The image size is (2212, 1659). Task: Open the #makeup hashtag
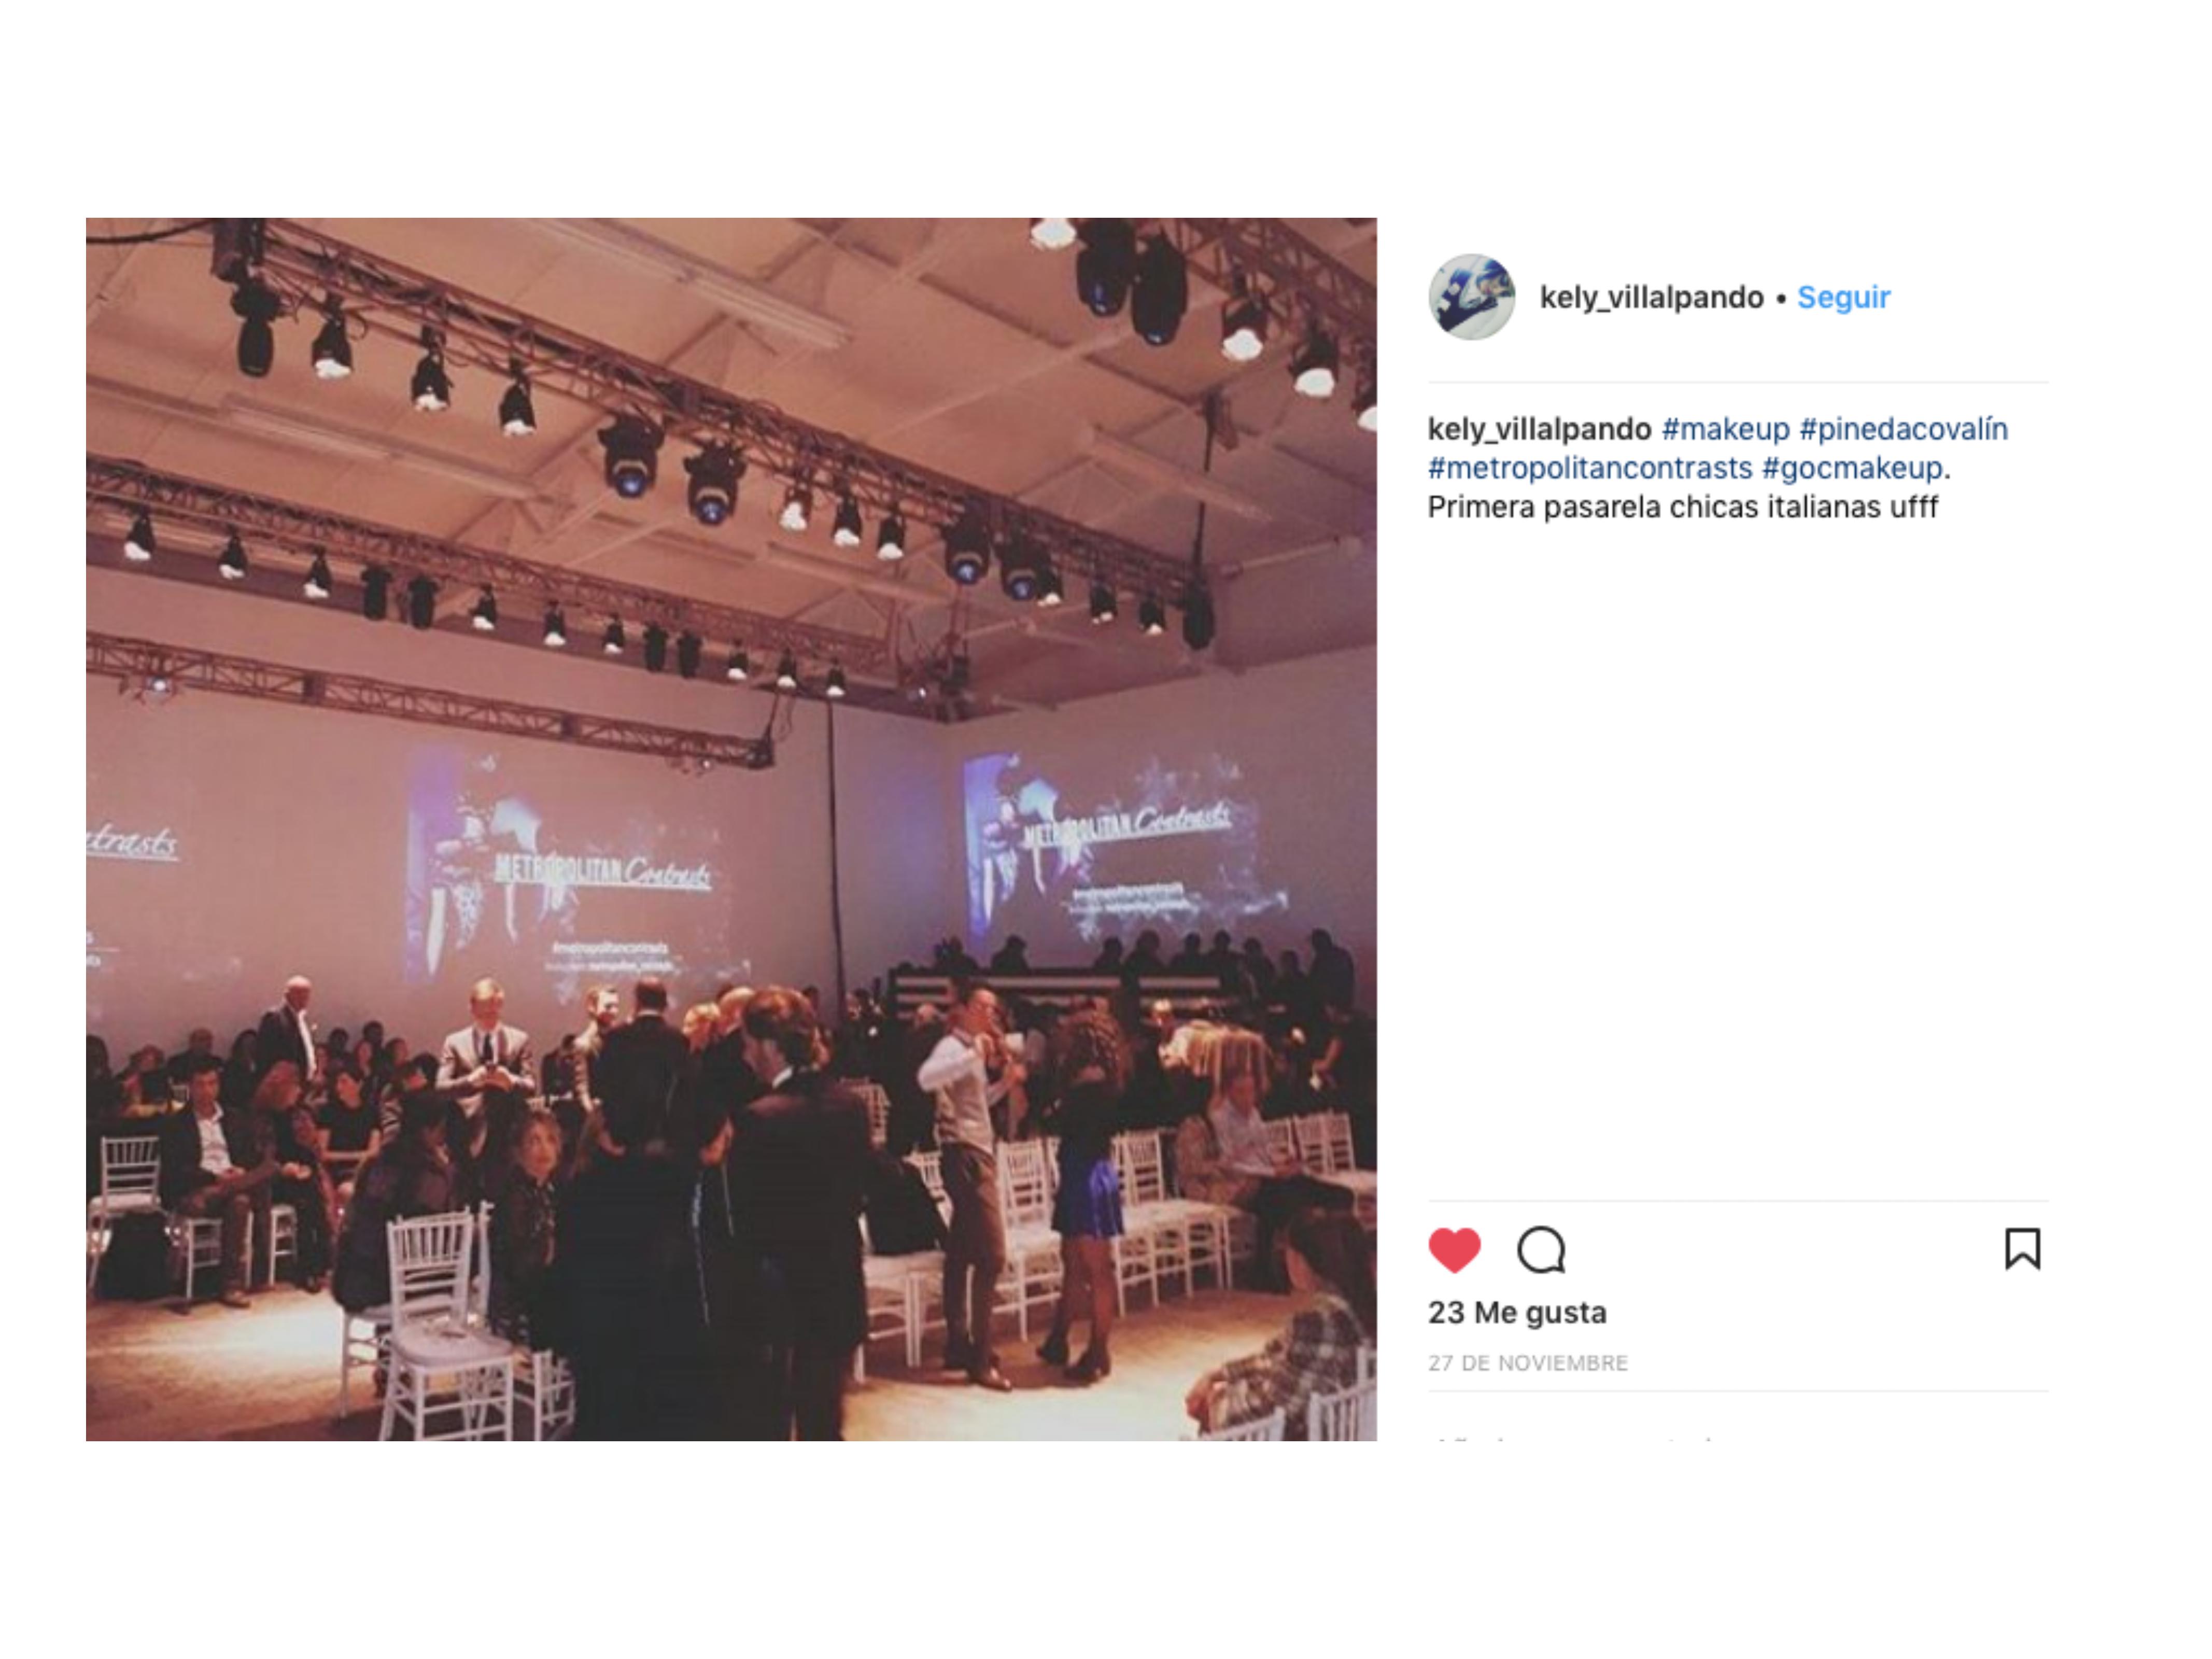pyautogui.click(x=1725, y=429)
